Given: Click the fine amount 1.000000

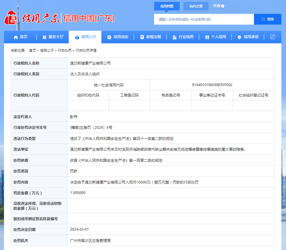Looking at the screenshot, I should pyautogui.click(x=78, y=193).
